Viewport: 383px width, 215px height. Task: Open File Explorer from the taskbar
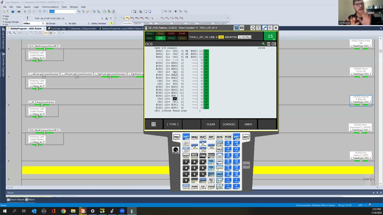point(73,211)
